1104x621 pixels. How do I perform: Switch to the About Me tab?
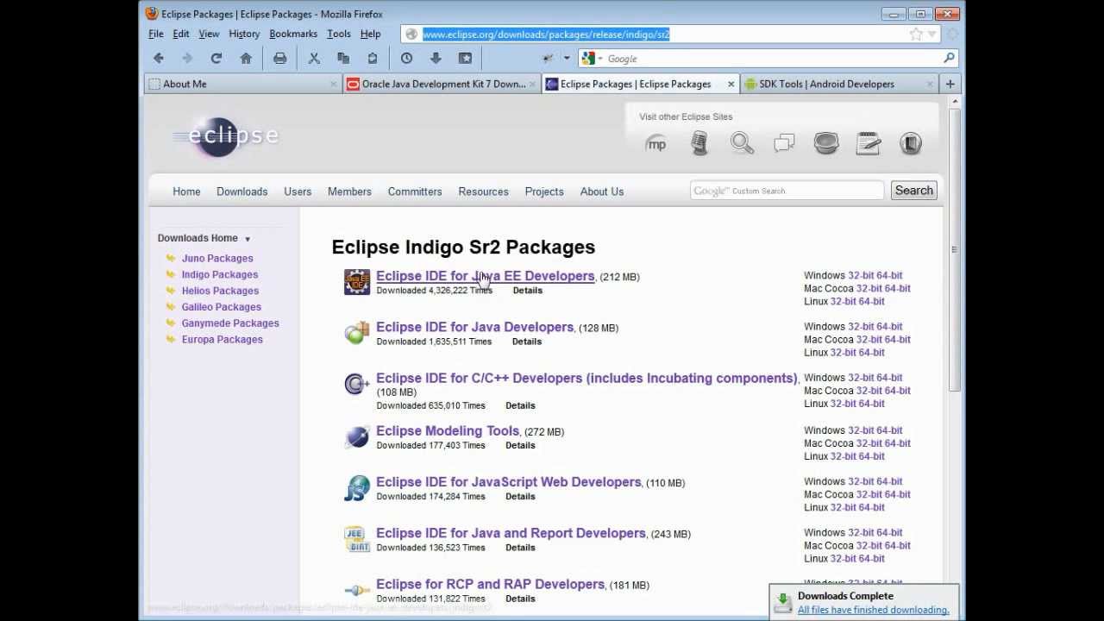click(242, 84)
